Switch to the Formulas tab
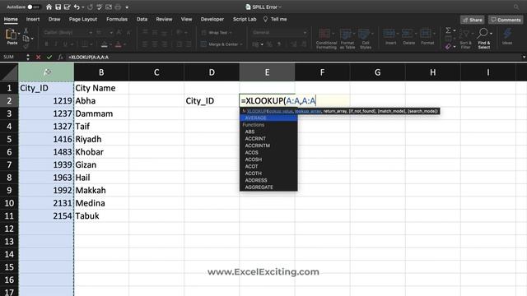527x296 pixels. point(117,19)
